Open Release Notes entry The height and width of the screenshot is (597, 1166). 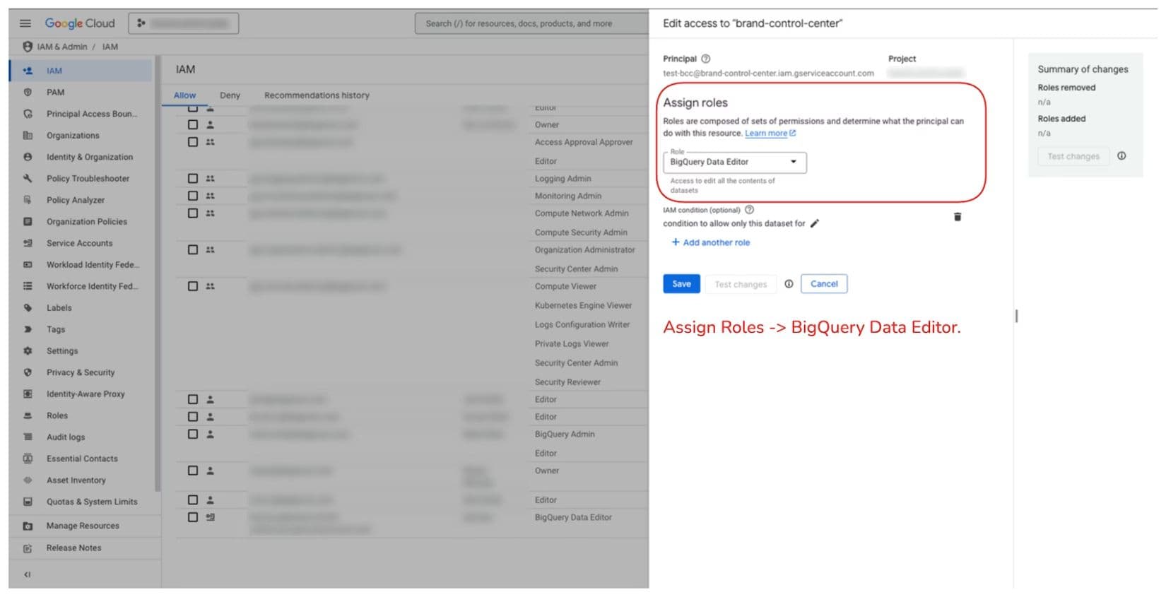point(73,548)
